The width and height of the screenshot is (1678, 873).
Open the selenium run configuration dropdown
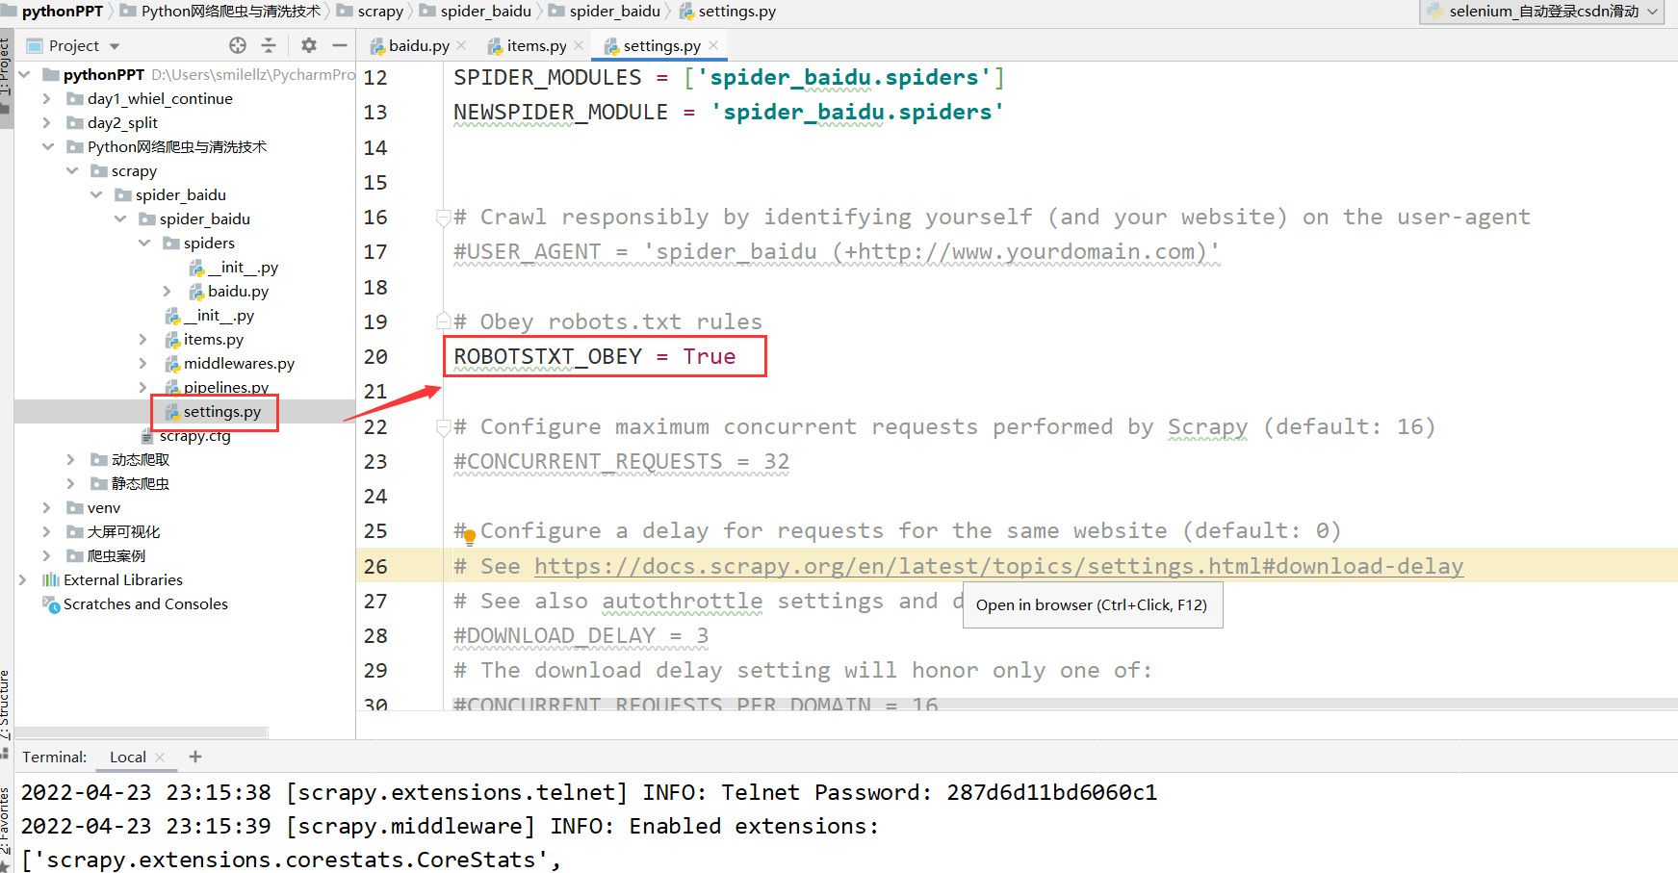[x=1542, y=12]
